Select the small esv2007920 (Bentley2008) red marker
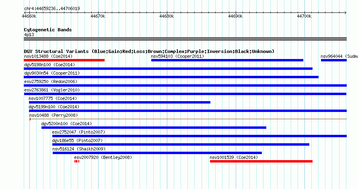358x189 pixels. coord(77,161)
